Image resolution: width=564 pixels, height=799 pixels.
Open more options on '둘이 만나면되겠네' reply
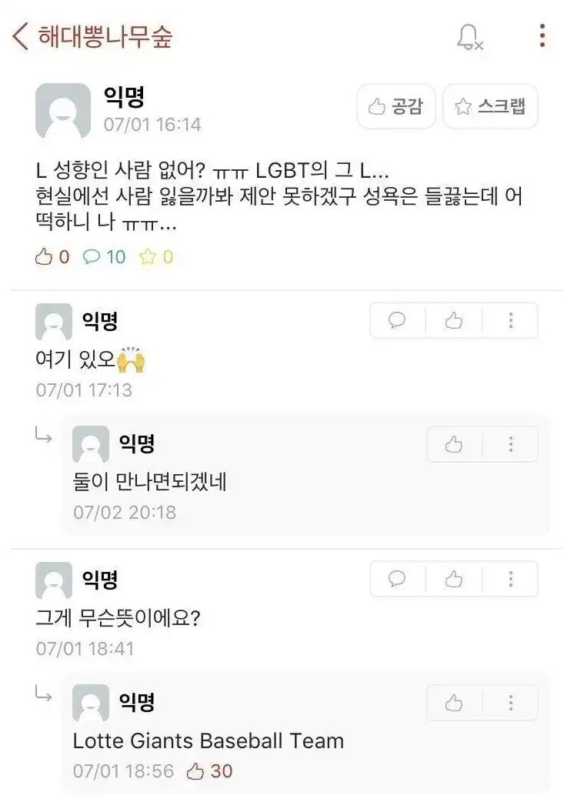tap(510, 443)
